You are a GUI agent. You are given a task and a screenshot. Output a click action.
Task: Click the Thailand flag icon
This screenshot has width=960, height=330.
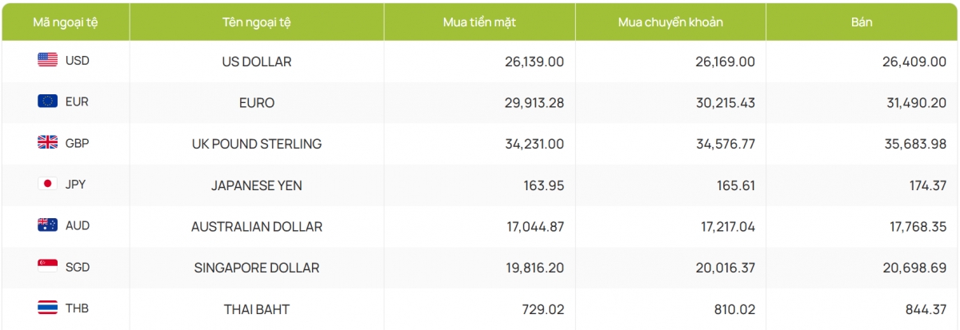(47, 308)
